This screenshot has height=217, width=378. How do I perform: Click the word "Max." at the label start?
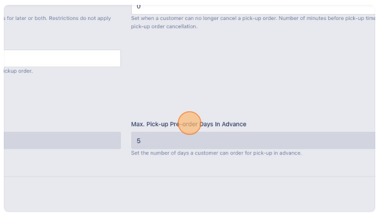[x=138, y=124]
